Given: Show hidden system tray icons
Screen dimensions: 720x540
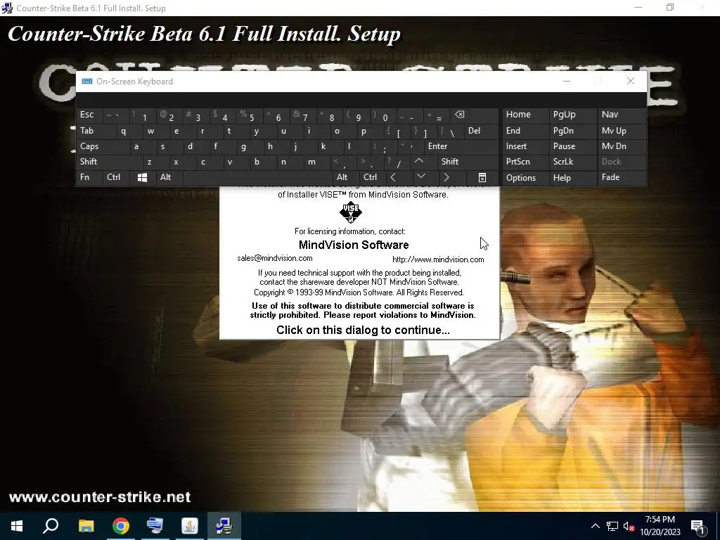Looking at the screenshot, I should [x=595, y=526].
